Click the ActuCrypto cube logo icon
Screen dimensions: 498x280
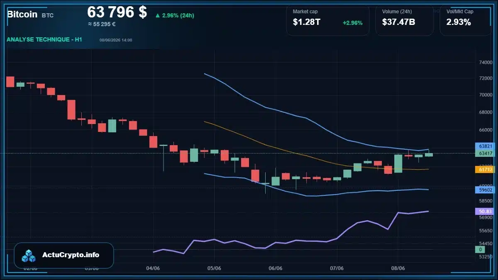click(29, 256)
